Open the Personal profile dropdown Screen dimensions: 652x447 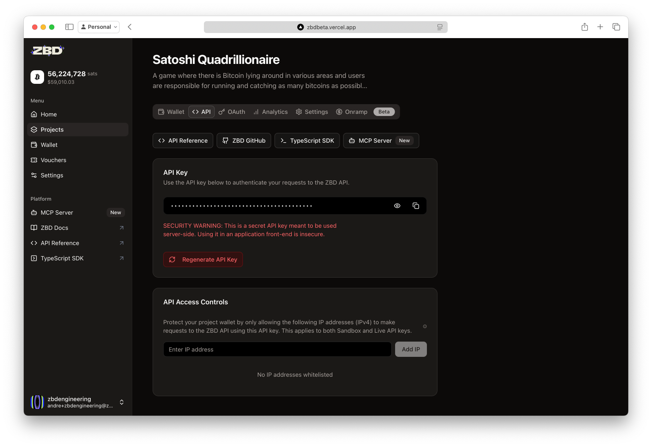(98, 27)
